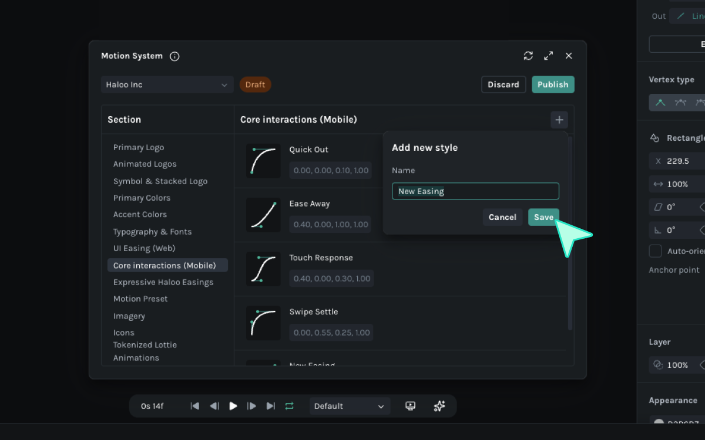Enable the Auto-orient checkbox
This screenshot has width=705, height=440.
point(655,251)
